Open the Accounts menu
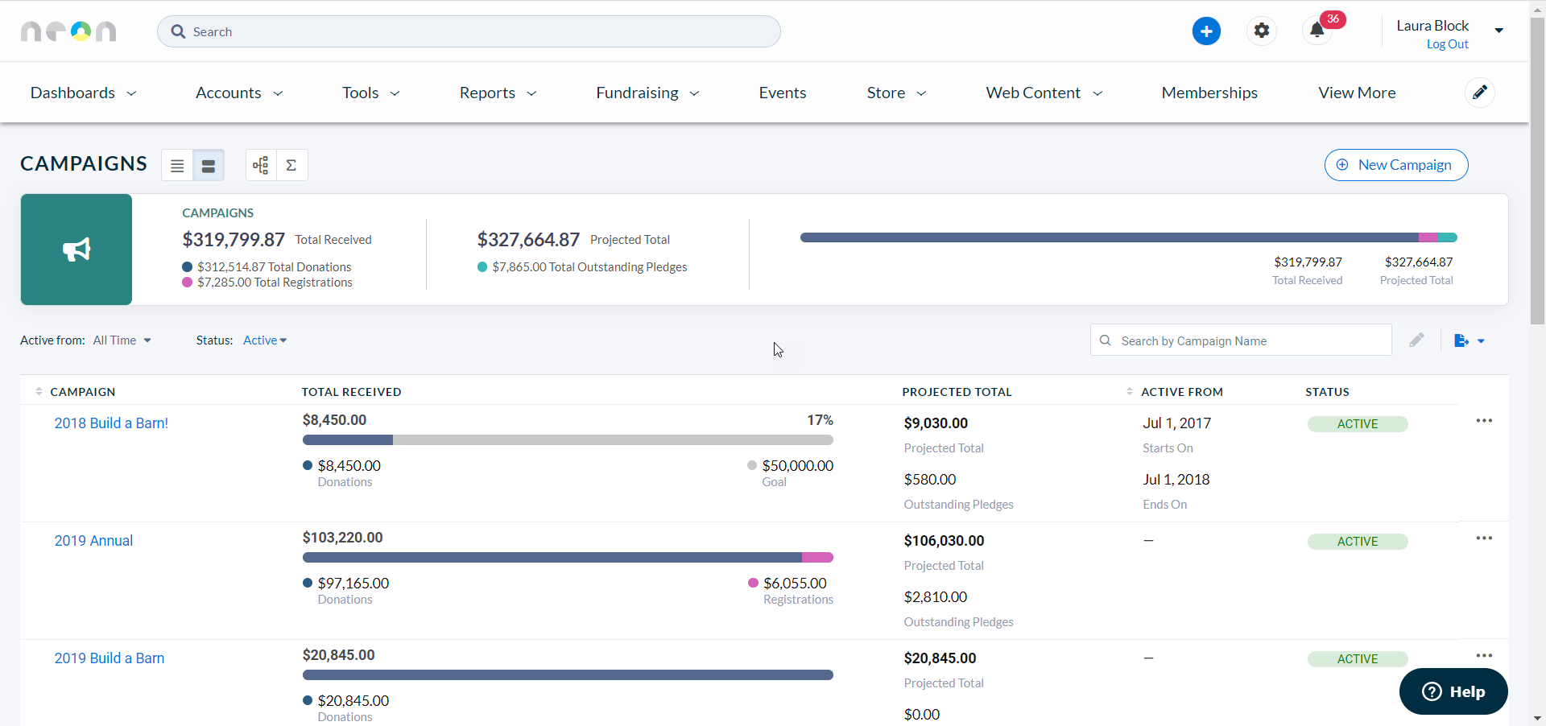This screenshot has height=726, width=1546. click(239, 93)
